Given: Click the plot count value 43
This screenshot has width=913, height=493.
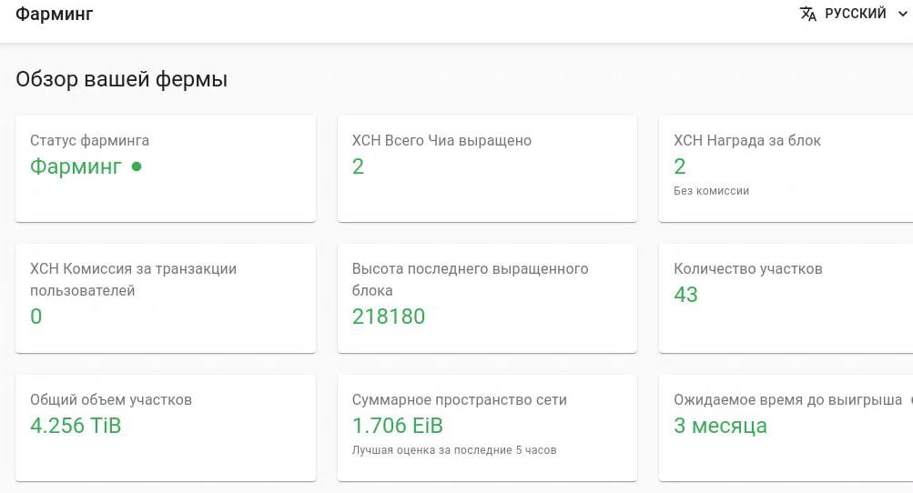Looking at the screenshot, I should (x=686, y=295).
